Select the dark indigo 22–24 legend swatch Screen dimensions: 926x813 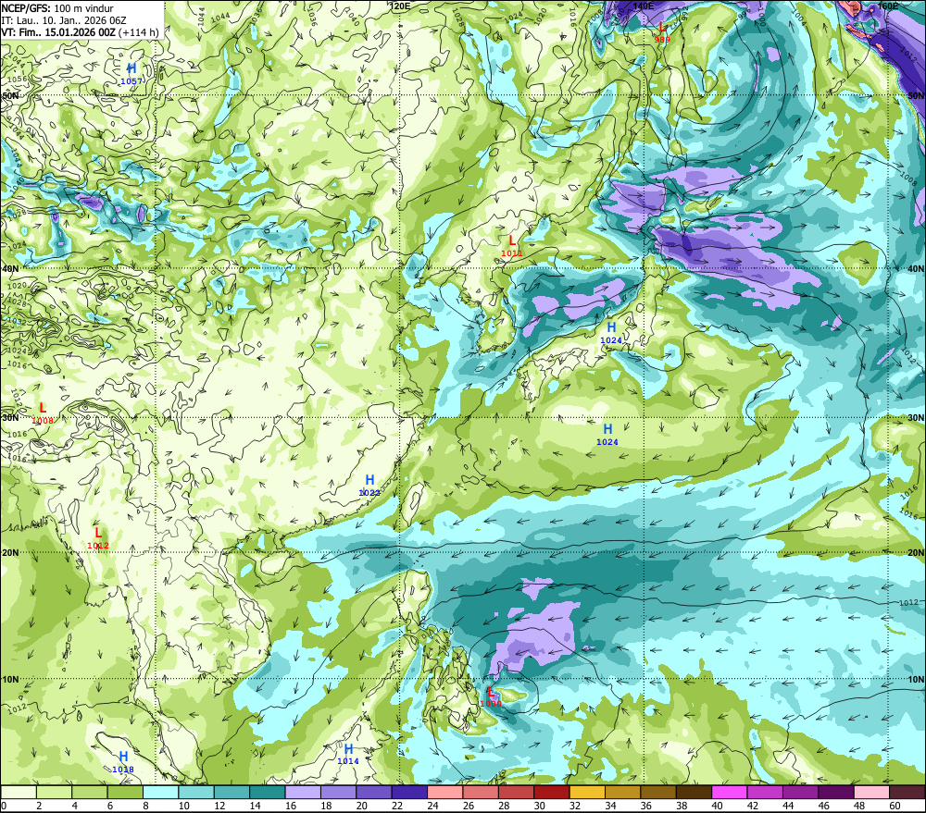[x=409, y=793]
